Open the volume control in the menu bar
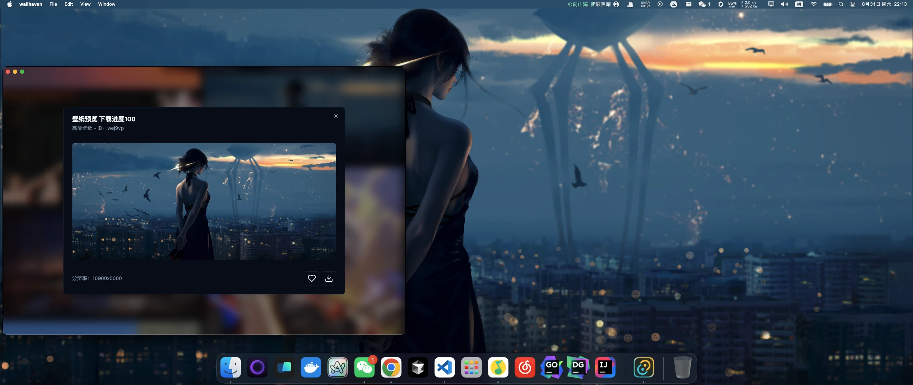Screen dimensions: 913x385 [784, 4]
